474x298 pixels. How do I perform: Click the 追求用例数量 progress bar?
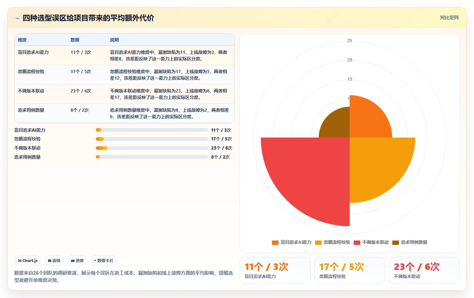pos(152,157)
